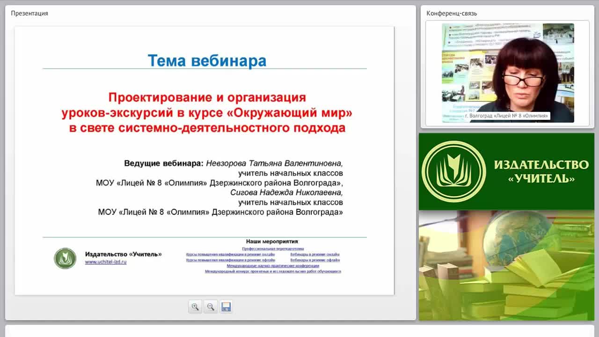Click the Наши мероприятия heading
The image size is (599, 337).
coord(272,242)
